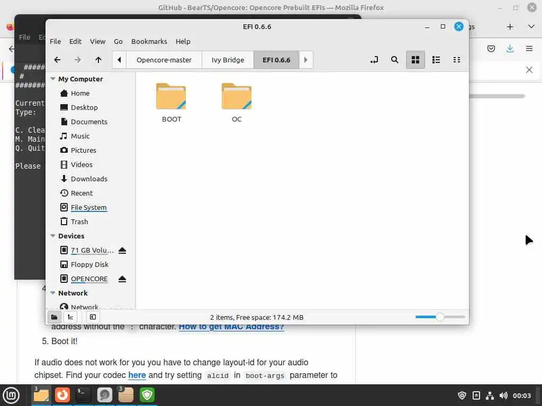Select EFI 0.6.6 path button

click(276, 60)
